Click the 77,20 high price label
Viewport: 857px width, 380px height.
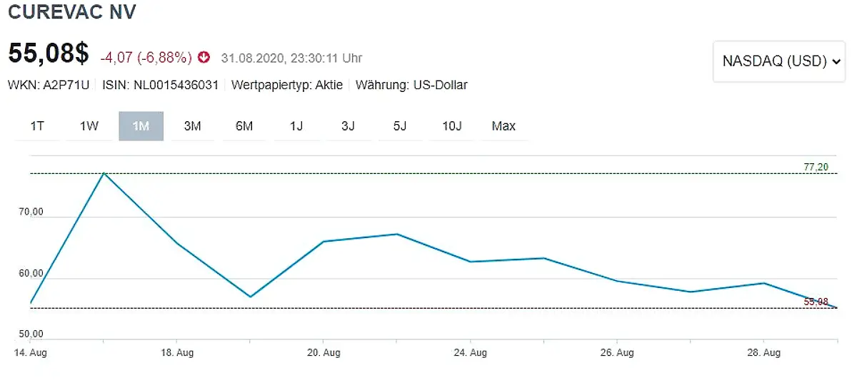(816, 167)
